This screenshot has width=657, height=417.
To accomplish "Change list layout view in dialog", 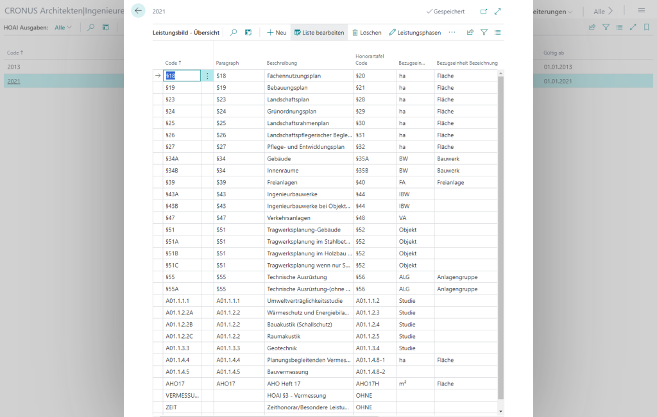I will click(x=498, y=32).
